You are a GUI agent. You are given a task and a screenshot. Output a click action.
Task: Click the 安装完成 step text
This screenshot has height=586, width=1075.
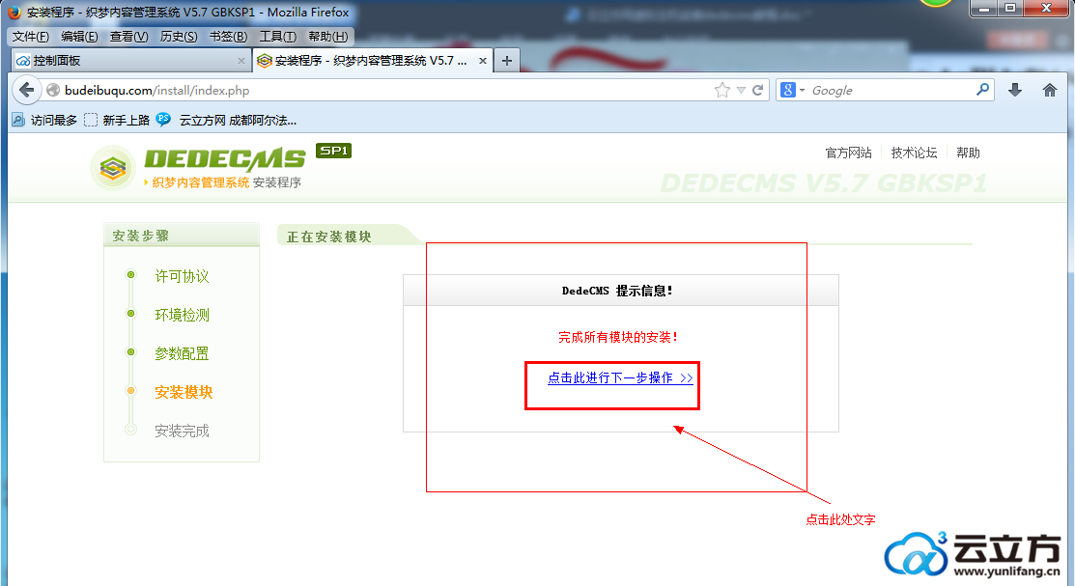tap(182, 432)
